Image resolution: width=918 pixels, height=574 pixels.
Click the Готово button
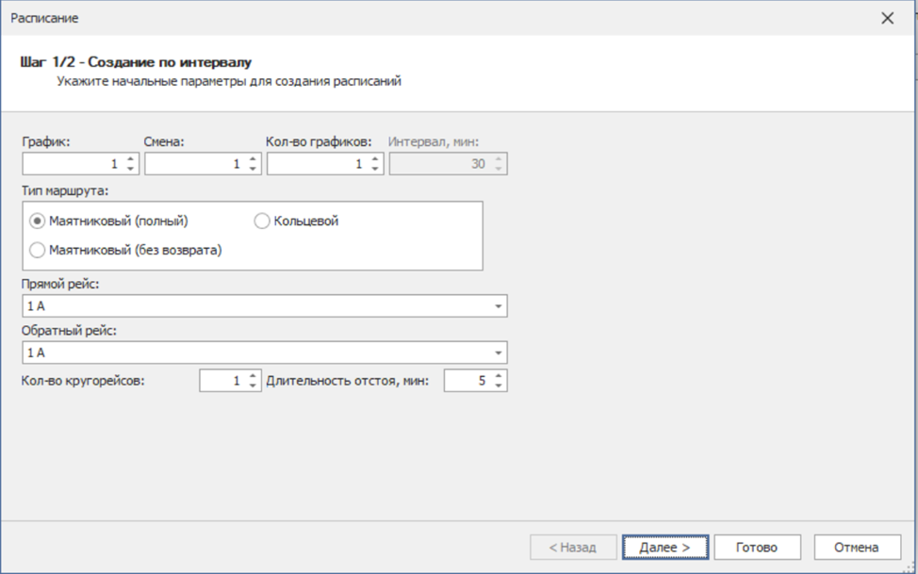point(757,547)
